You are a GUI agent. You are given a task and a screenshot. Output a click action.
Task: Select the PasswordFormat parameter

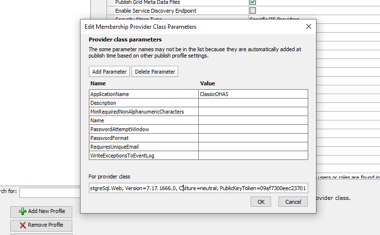pos(144,137)
